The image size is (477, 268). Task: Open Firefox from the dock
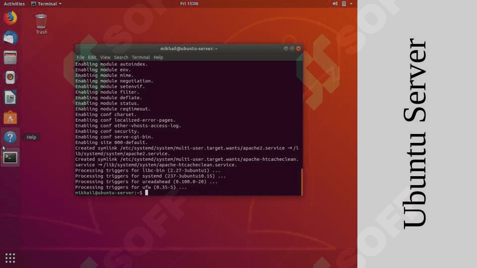point(10,18)
